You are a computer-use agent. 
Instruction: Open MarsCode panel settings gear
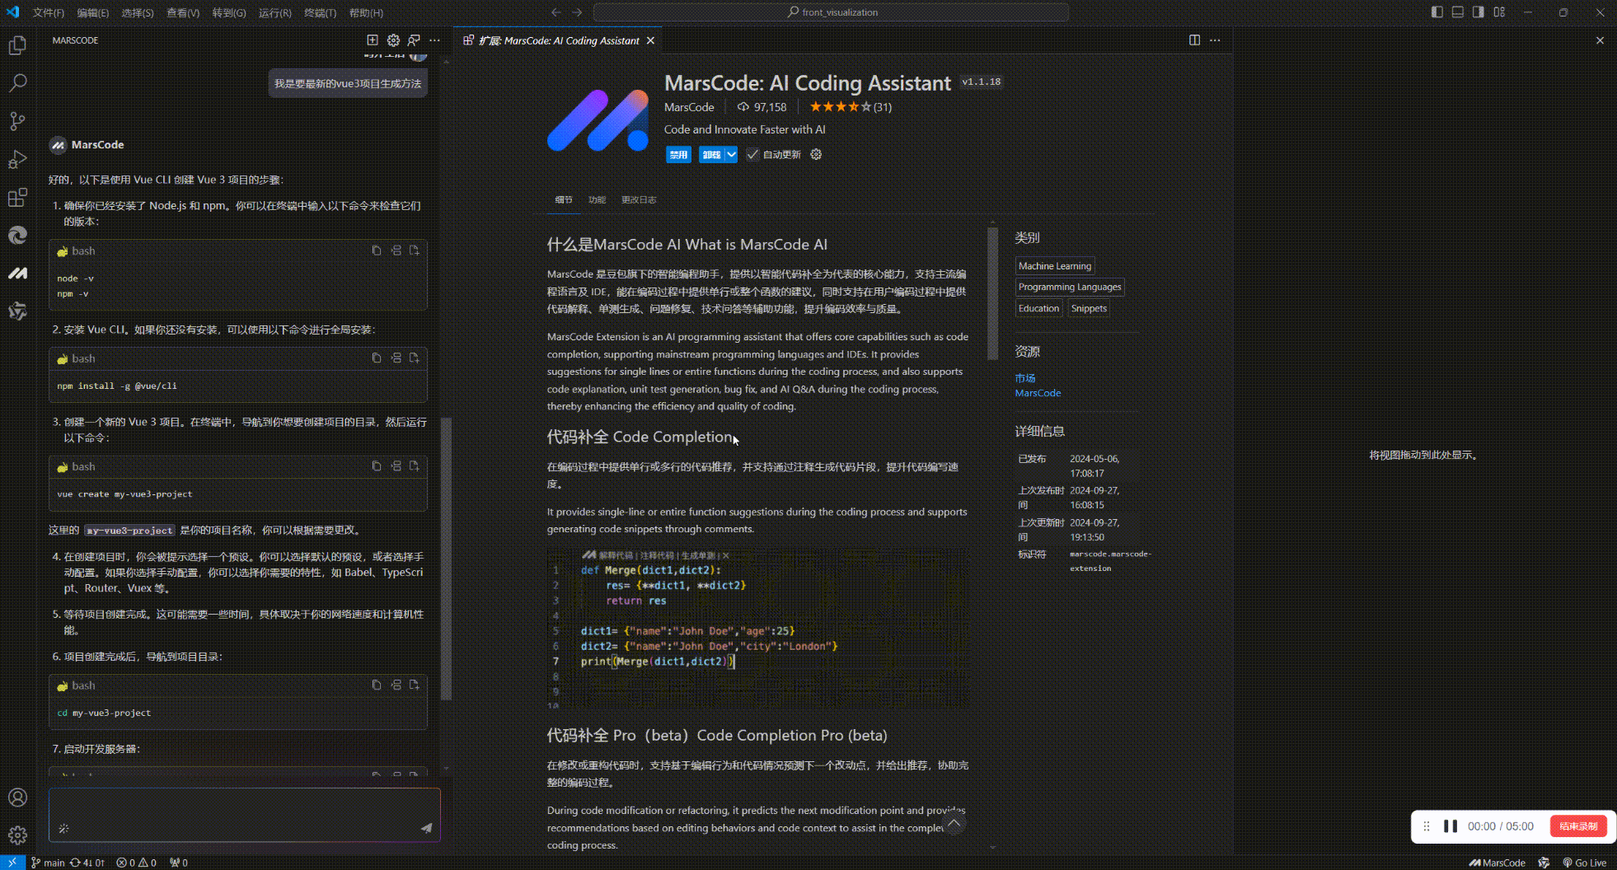(393, 40)
